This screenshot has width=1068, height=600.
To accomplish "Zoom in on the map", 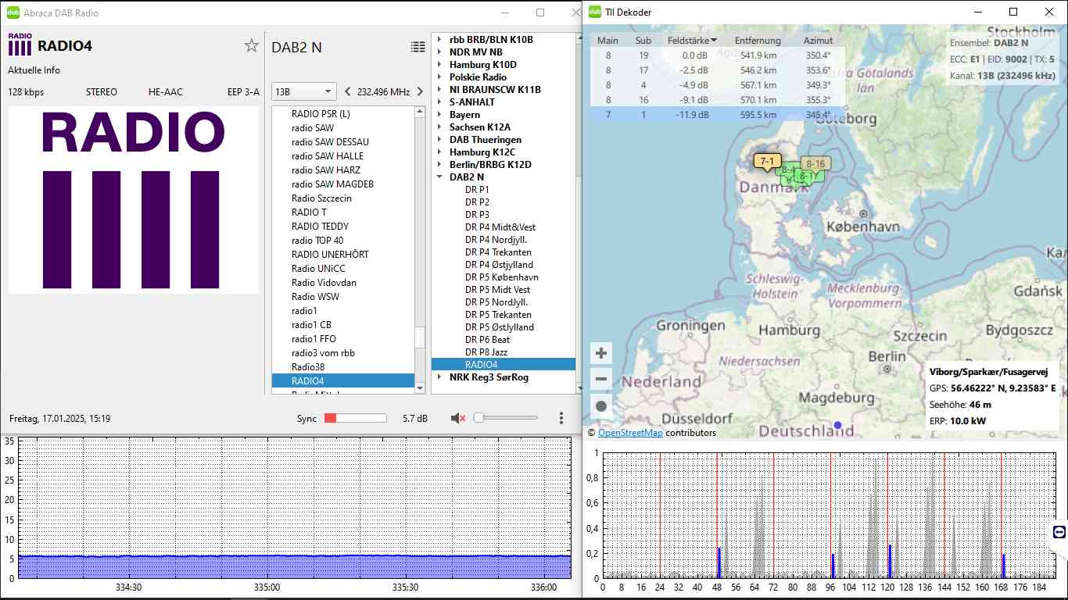I will click(x=601, y=353).
